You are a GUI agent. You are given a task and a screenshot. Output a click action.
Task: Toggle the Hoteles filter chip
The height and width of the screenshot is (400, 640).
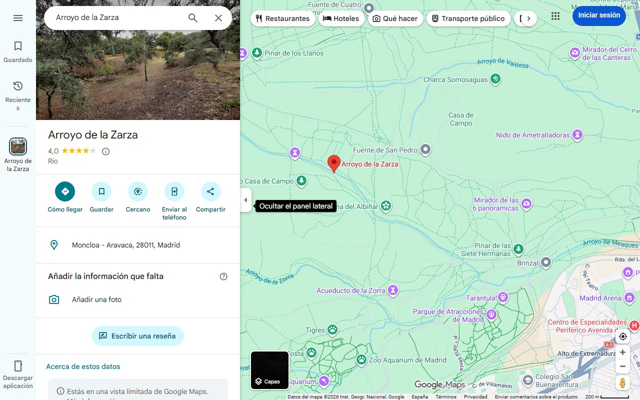point(342,18)
